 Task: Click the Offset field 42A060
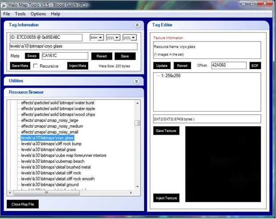click(x=229, y=65)
